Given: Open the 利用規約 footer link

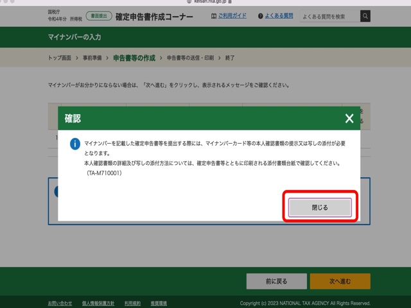Looking at the screenshot, I should coord(132,303).
